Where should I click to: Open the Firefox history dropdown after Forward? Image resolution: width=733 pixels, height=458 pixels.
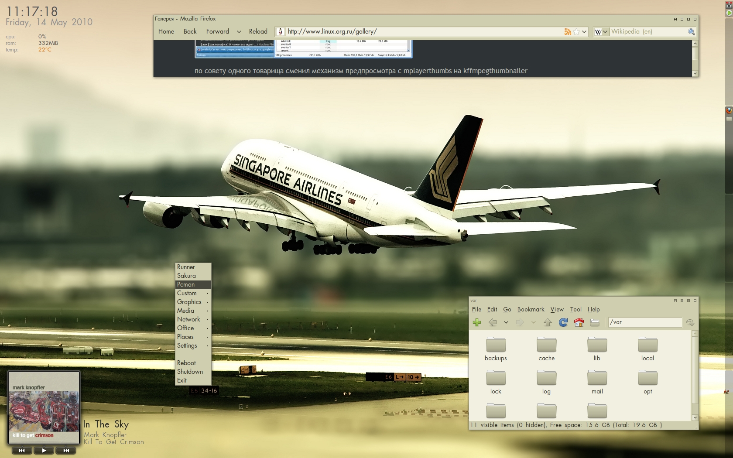pos(239,32)
